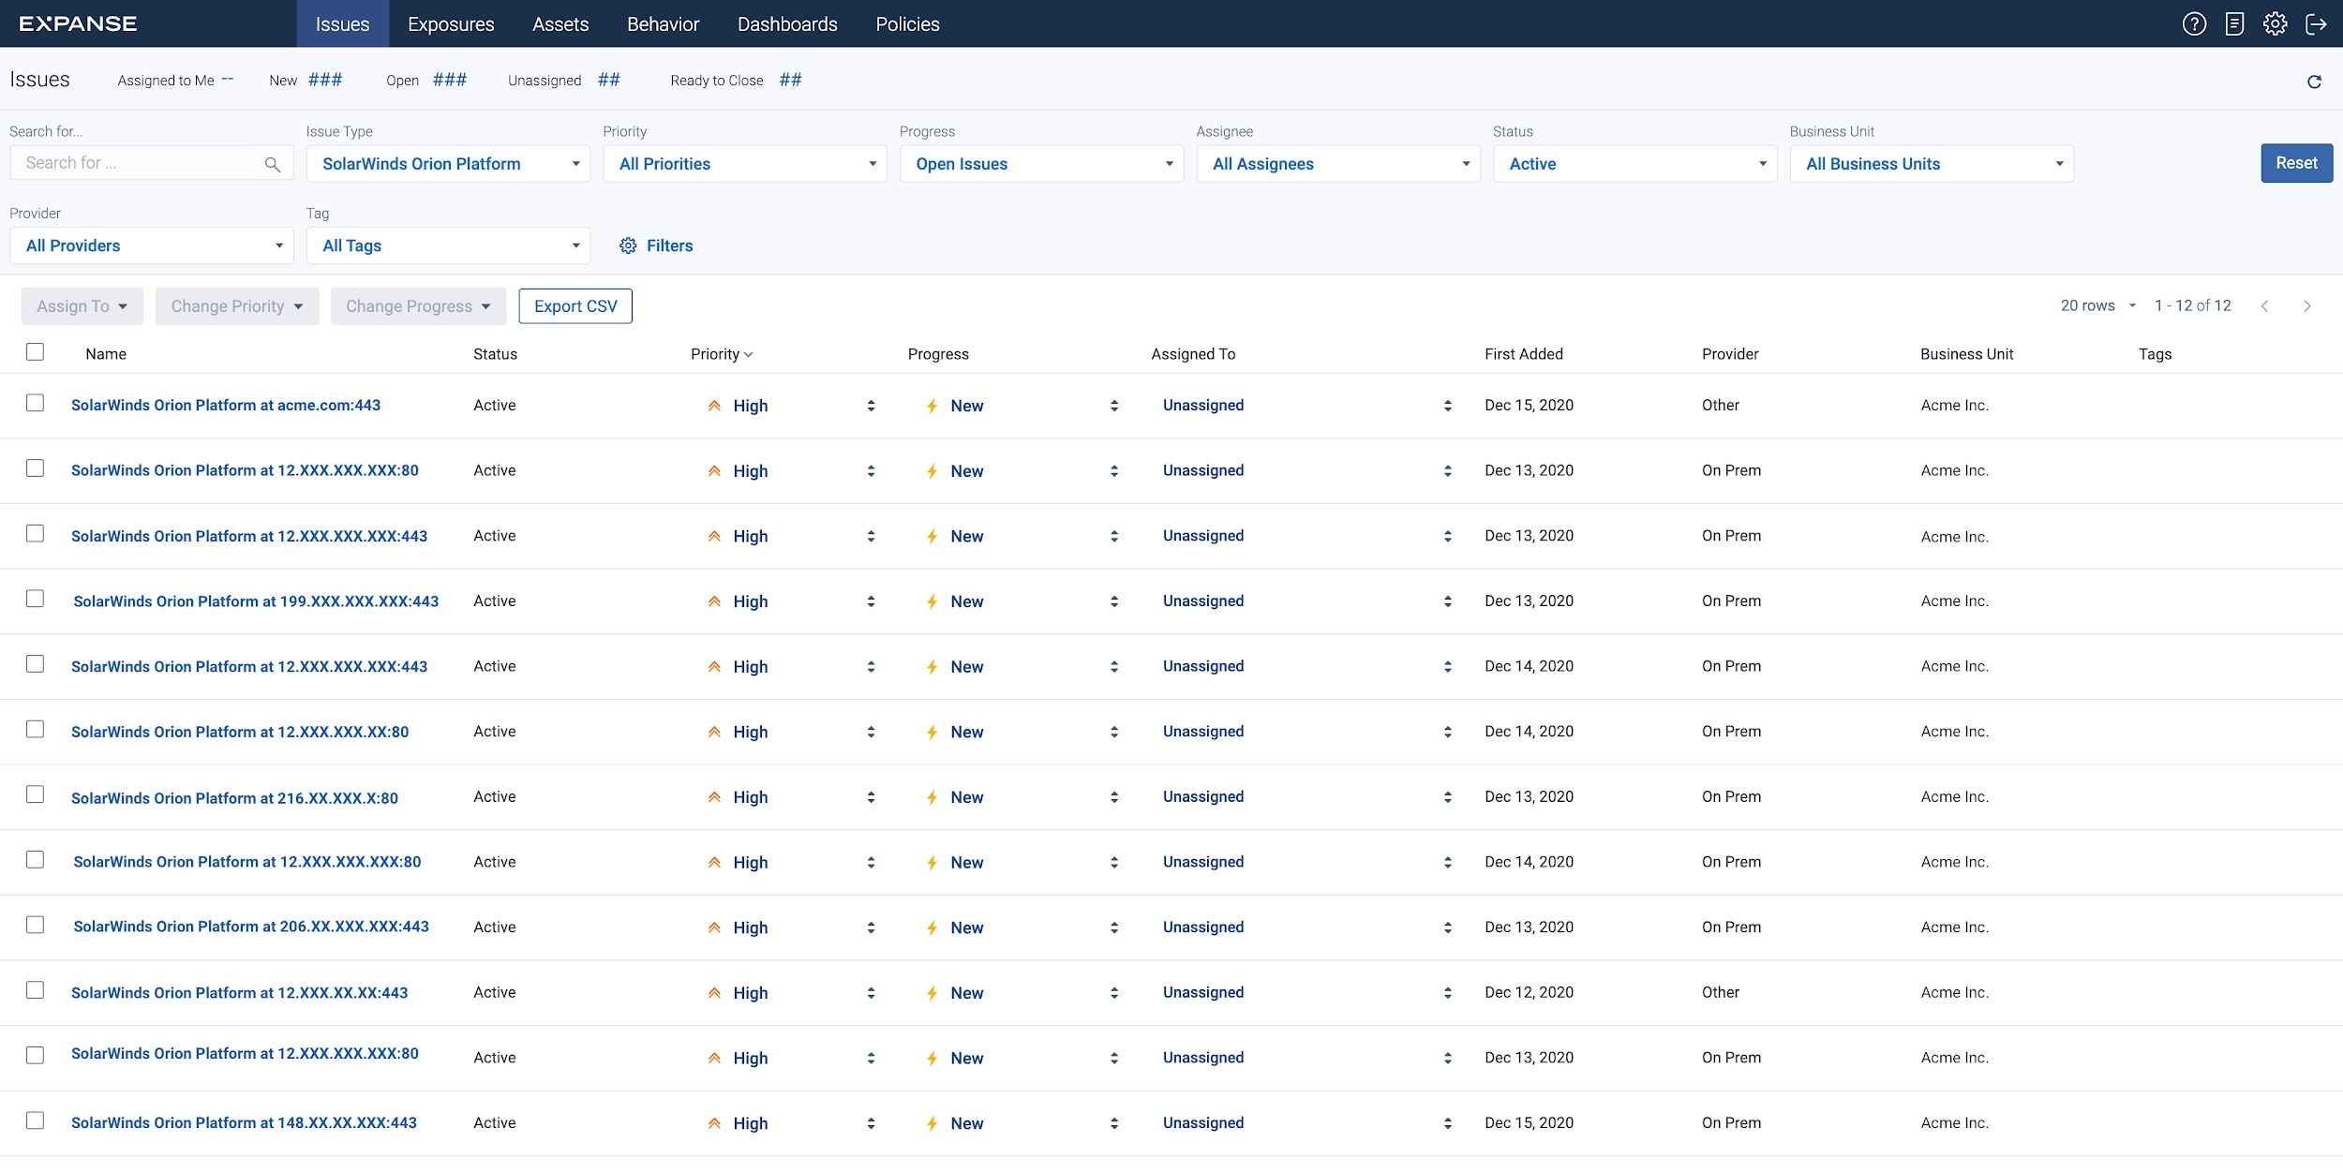Open the All Priorities dropdown
This screenshot has height=1172, width=2343.
[745, 164]
